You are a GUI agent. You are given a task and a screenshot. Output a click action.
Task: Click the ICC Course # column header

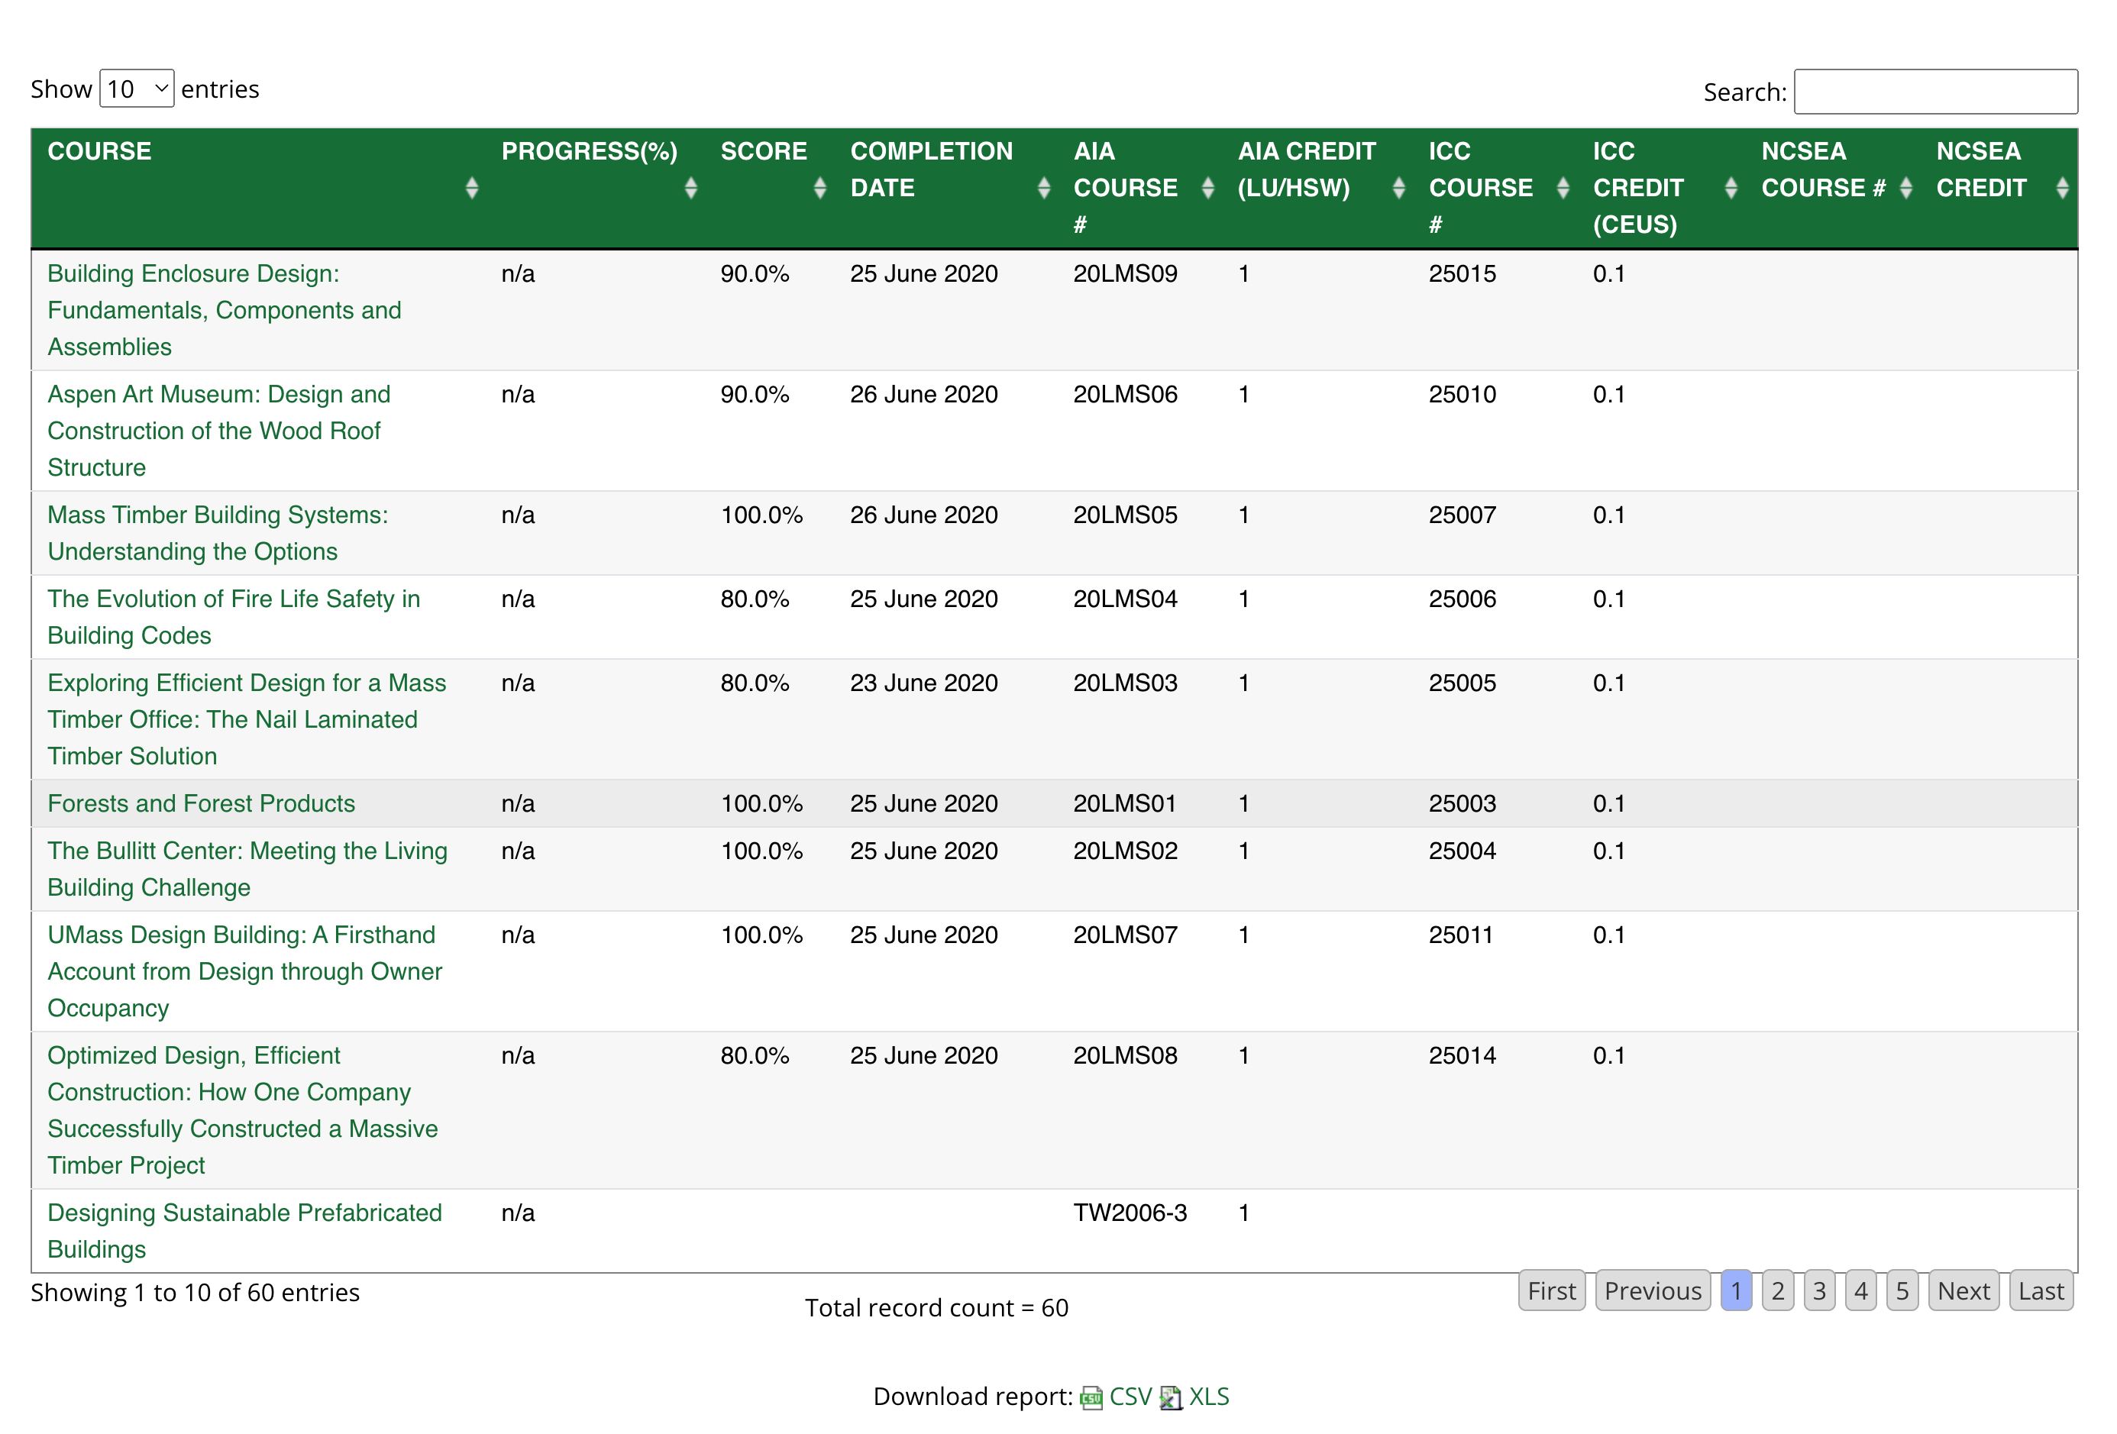1479,187
